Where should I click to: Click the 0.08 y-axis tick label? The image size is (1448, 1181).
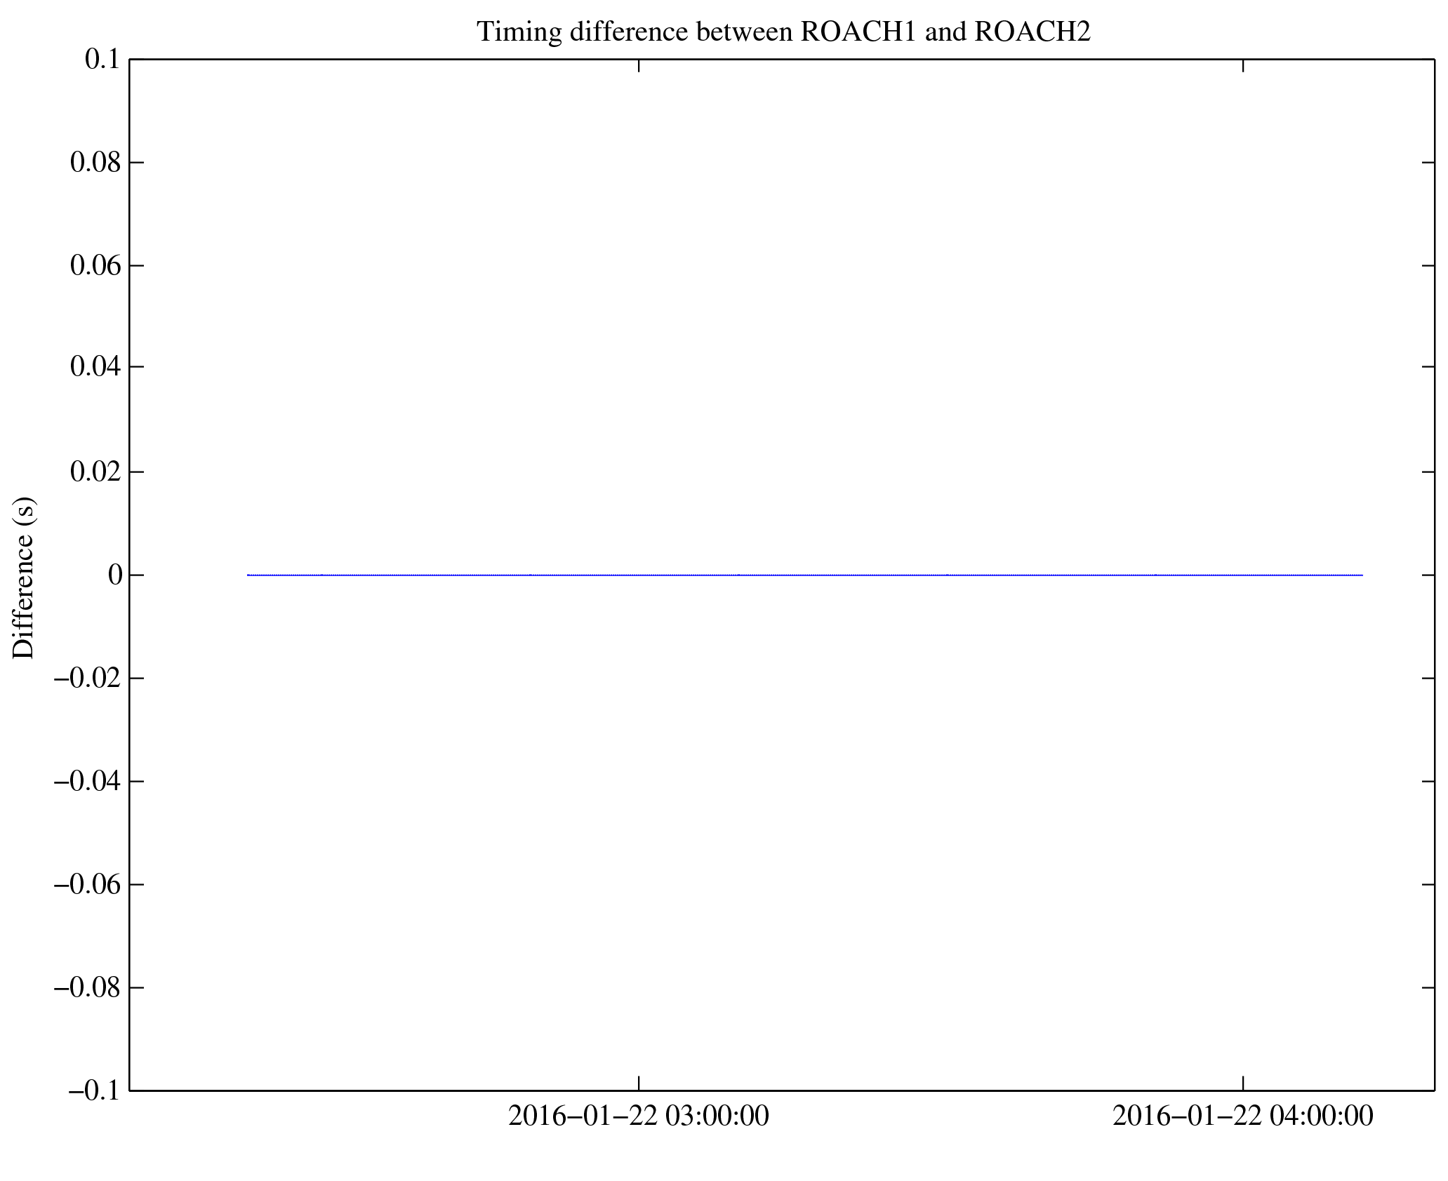(95, 163)
